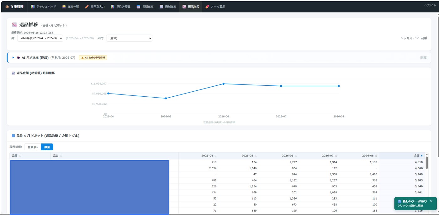Open the 期 fiscal year dropdown
This screenshot has height=215, width=439.
point(40,38)
